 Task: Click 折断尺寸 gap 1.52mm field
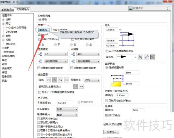click(122, 96)
